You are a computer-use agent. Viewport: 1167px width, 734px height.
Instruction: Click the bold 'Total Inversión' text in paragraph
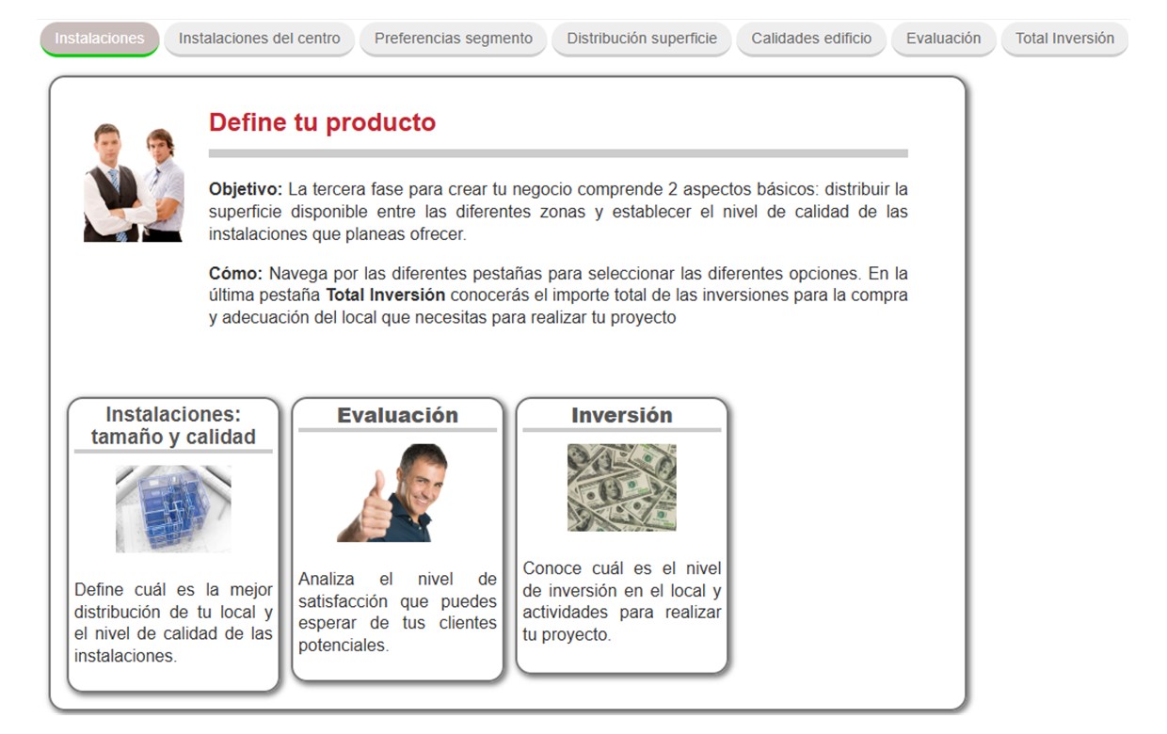click(x=385, y=295)
